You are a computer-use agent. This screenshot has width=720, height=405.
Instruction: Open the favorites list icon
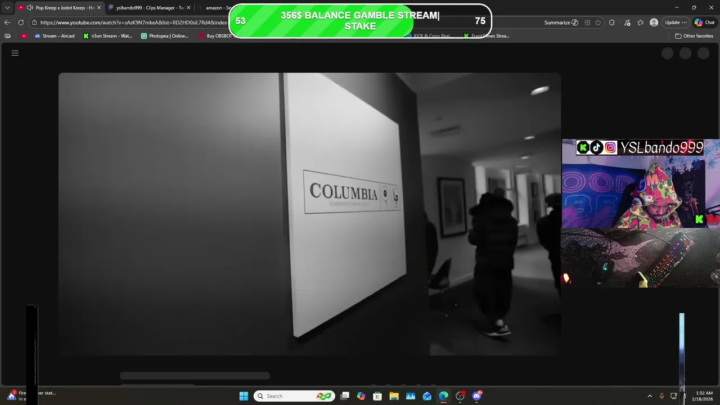tap(641, 22)
